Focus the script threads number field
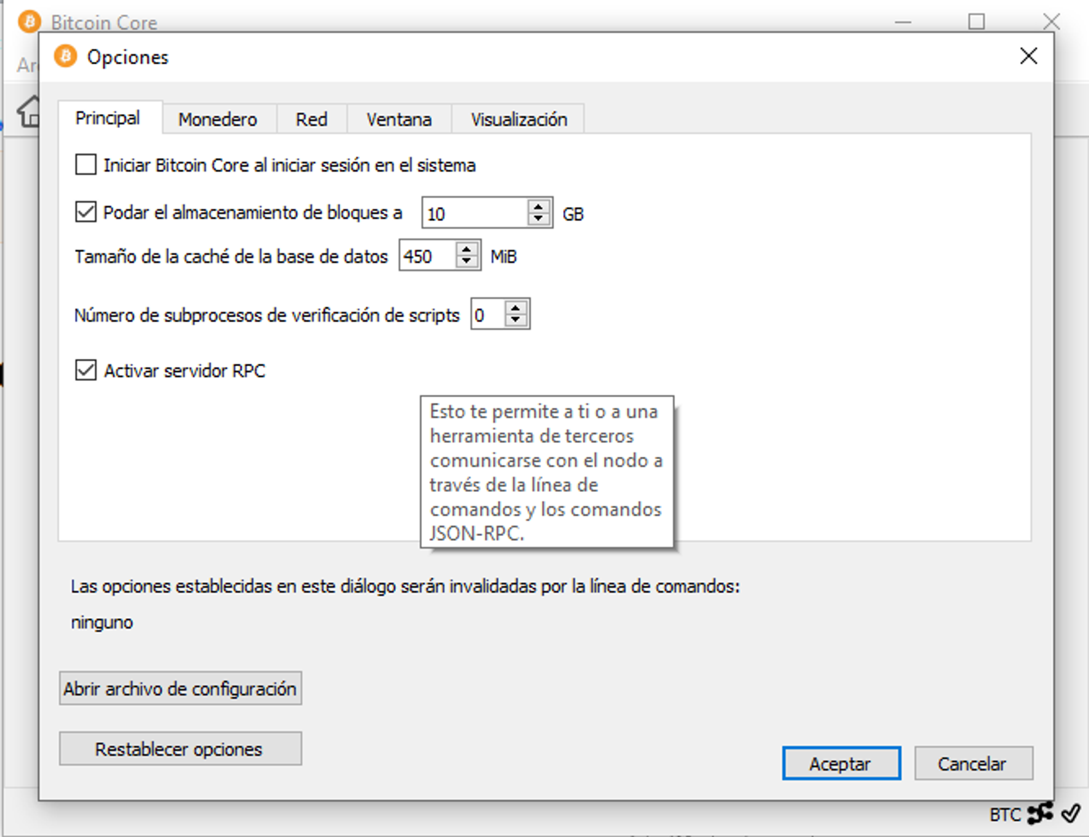This screenshot has height=837, width=1089. pos(487,314)
